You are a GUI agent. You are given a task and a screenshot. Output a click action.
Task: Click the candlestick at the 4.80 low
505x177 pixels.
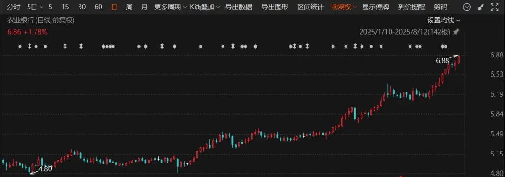click(x=29, y=170)
